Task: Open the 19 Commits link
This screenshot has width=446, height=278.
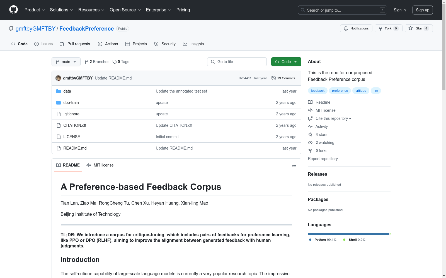Action: [x=283, y=78]
